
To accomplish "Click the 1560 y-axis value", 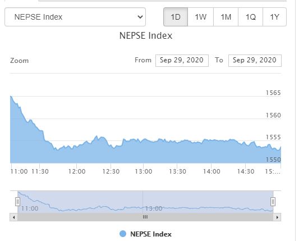I will pos(273,115).
